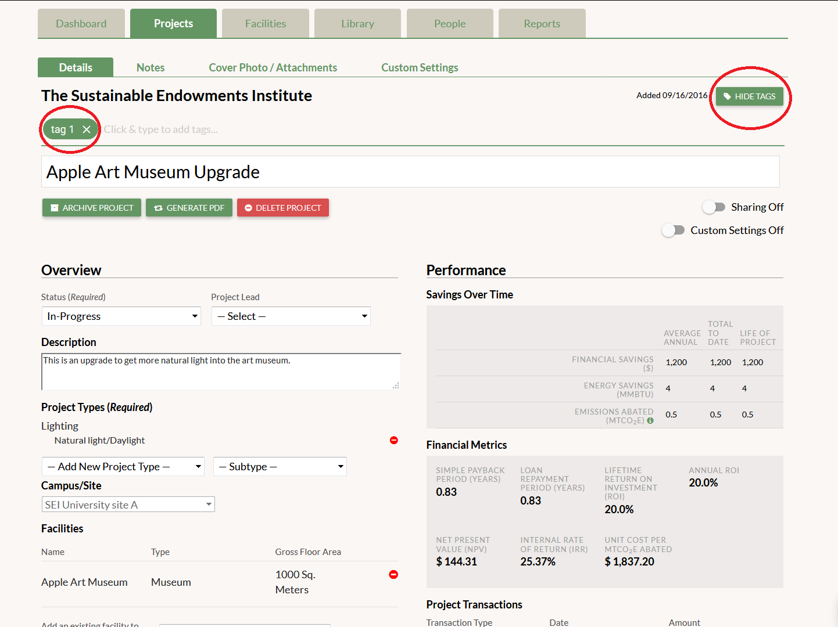The image size is (838, 627).
Task: Click the Gross Floor Area column header
Action: (x=308, y=552)
